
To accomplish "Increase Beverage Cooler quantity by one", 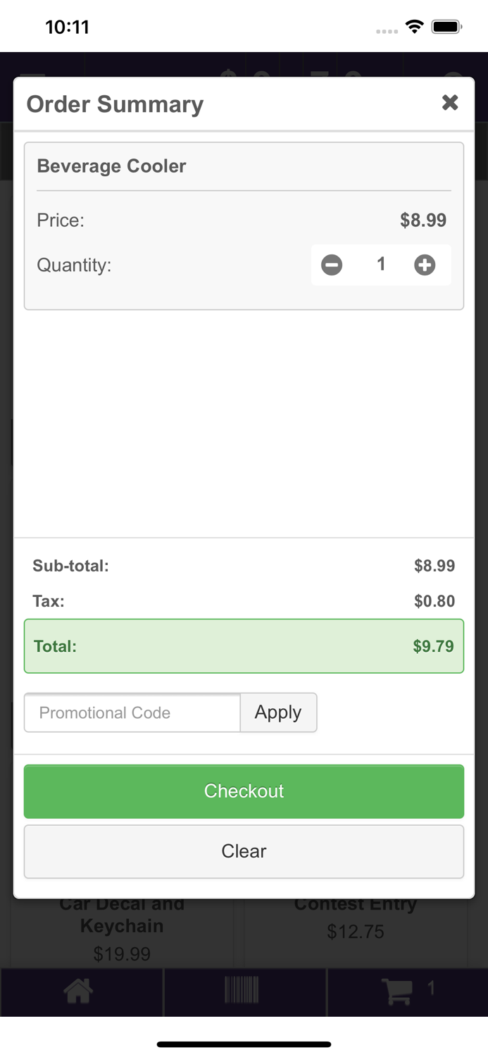I will click(425, 265).
